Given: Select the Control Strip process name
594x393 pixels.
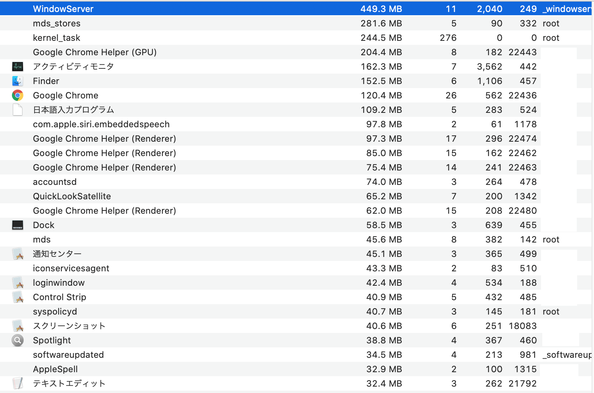Looking at the screenshot, I should (60, 297).
